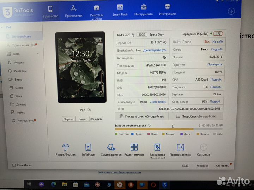Click the green Система legend swatch
The image size is (254, 190).
[x=116, y=134]
